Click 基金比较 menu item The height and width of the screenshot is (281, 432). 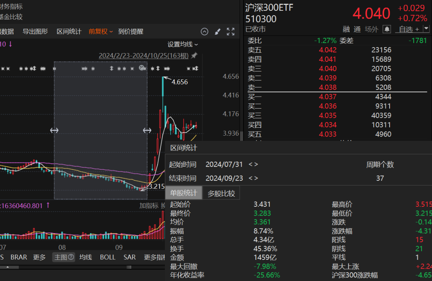(11, 17)
